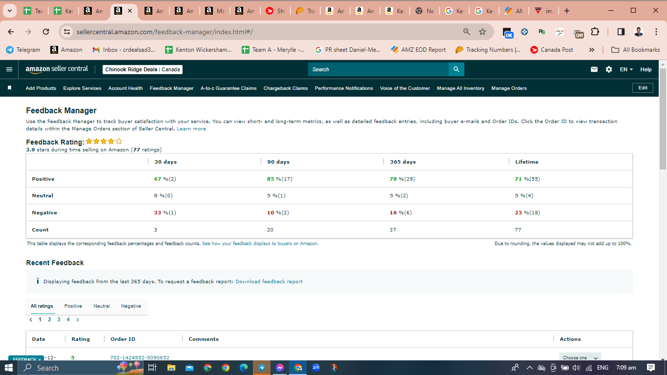Open the Windows notification center
This screenshot has width=667, height=375.
(x=650, y=368)
